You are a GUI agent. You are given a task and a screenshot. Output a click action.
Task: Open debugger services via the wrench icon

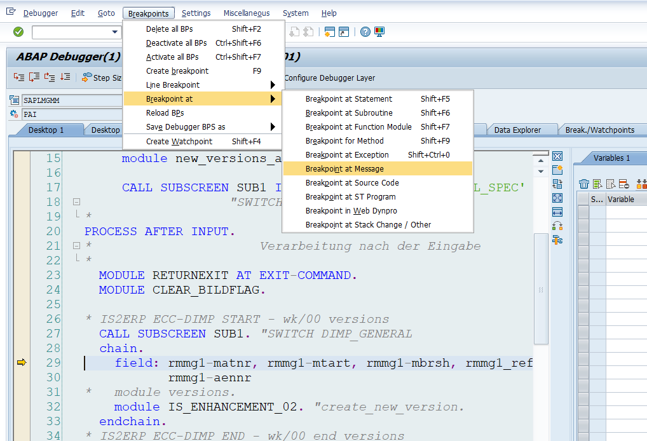(557, 240)
